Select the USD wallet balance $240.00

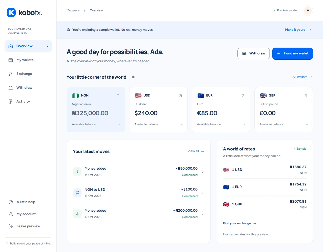(146, 113)
